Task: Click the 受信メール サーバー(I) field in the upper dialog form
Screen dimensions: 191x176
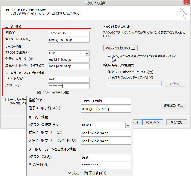Action: tap(69, 60)
